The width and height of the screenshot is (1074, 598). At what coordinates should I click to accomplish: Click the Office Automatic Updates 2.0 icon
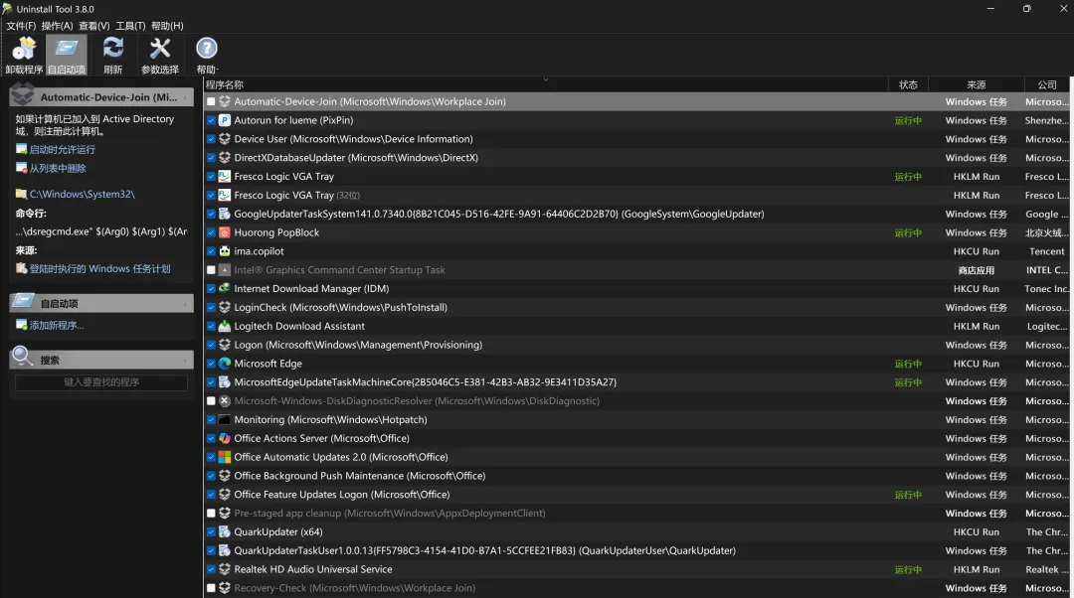pyautogui.click(x=224, y=457)
